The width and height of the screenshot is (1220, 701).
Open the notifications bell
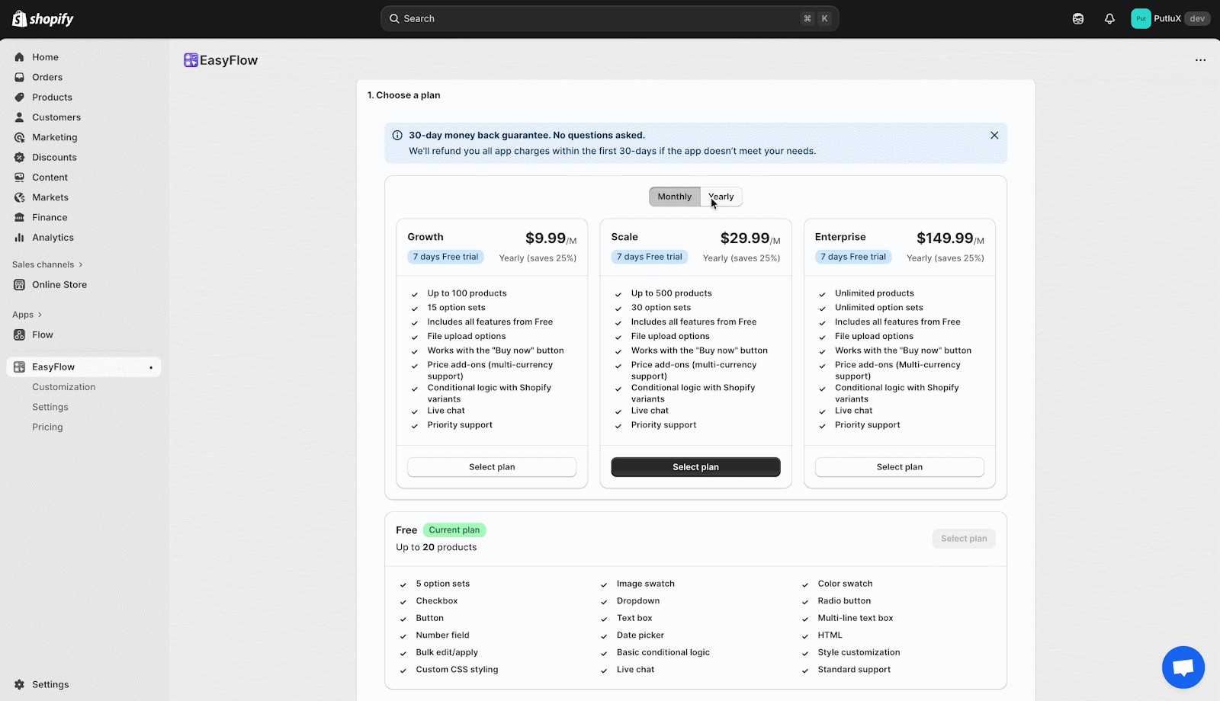coord(1109,18)
